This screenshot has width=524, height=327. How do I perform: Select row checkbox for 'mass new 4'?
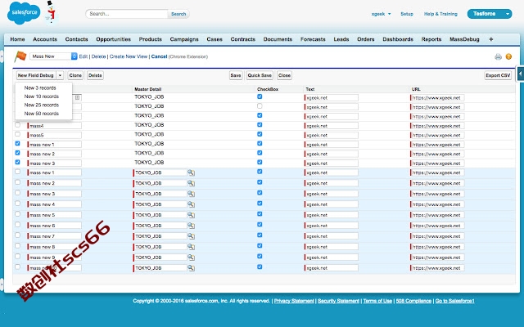pyautogui.click(x=17, y=204)
